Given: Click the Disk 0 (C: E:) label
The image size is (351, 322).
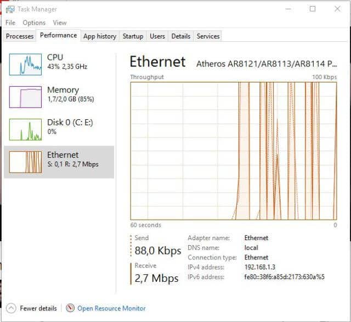Looking at the screenshot, I should (70, 123).
